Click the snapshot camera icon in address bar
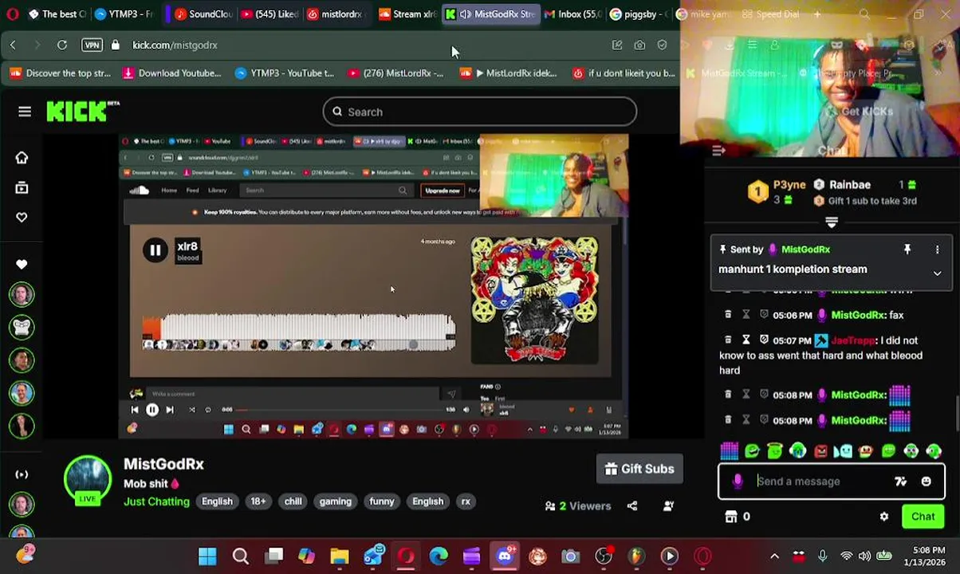 click(639, 45)
